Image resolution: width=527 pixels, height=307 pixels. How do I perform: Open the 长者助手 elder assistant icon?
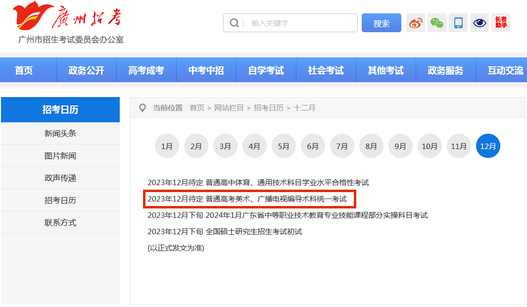[x=501, y=23]
